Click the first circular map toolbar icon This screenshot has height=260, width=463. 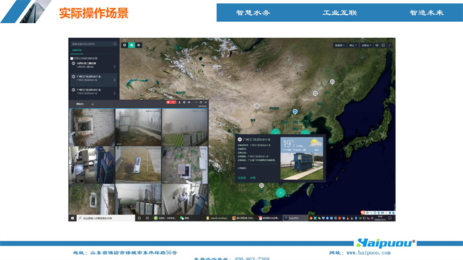click(x=124, y=45)
